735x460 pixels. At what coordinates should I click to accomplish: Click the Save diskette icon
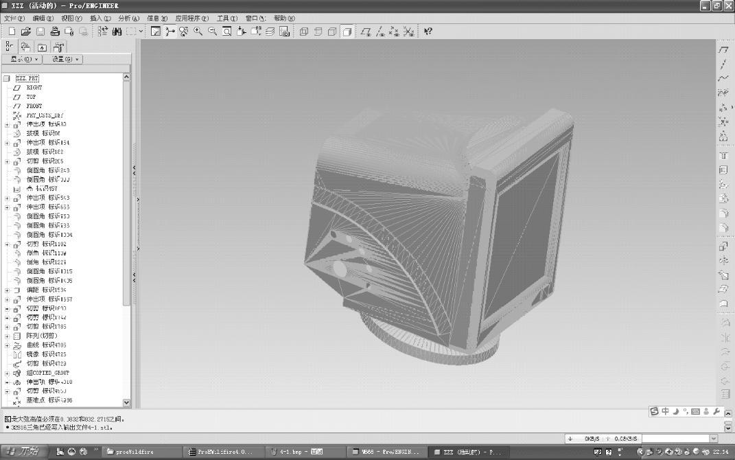[40, 32]
